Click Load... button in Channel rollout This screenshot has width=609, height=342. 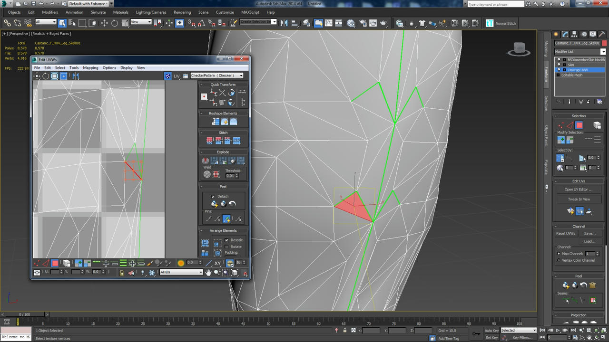(589, 241)
